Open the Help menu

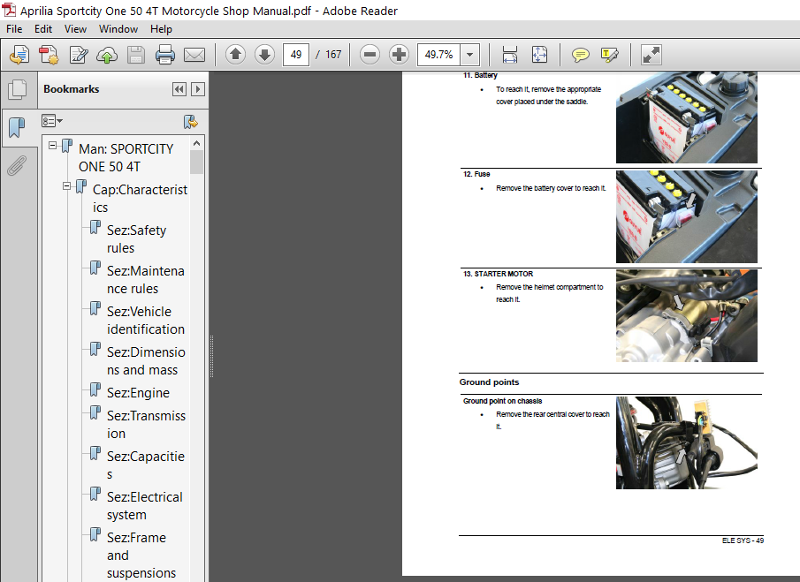pos(161,29)
